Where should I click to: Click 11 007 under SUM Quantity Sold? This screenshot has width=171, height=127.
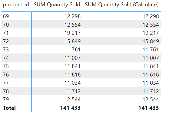[x=73, y=58]
